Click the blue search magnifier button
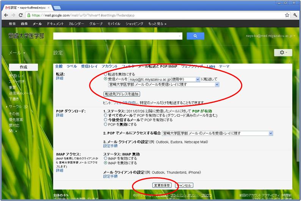Viewport: 301px width, 201px height. [195, 36]
